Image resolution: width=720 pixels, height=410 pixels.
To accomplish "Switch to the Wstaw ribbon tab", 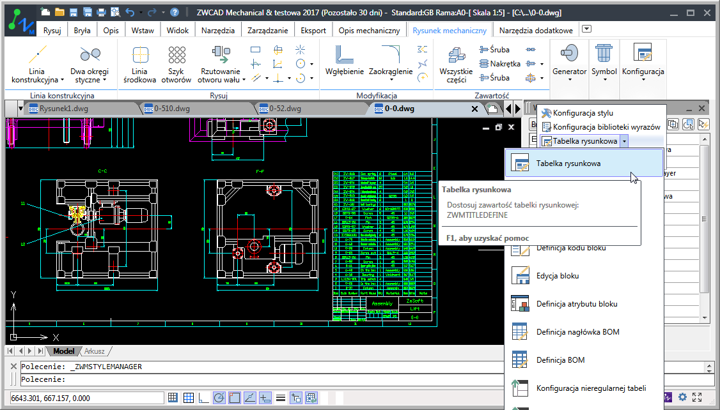I will pyautogui.click(x=143, y=30).
